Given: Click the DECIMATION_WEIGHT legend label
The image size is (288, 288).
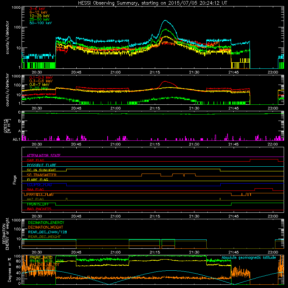Looking at the screenshot, I should tap(46, 227).
